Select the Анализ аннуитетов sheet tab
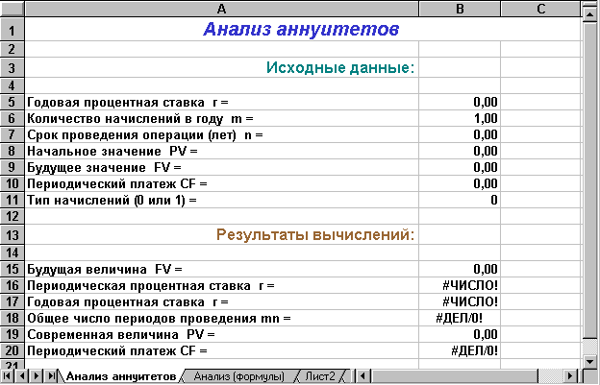 (x=120, y=376)
